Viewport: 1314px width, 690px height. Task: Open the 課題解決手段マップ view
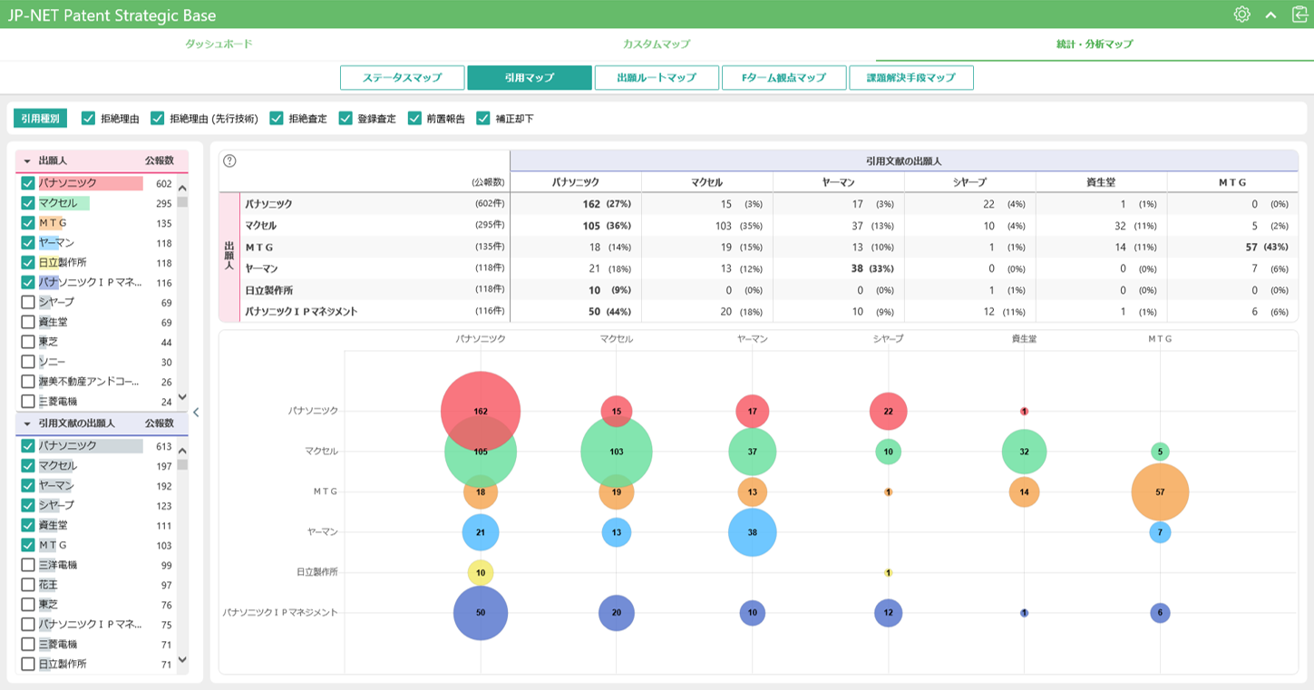point(910,78)
